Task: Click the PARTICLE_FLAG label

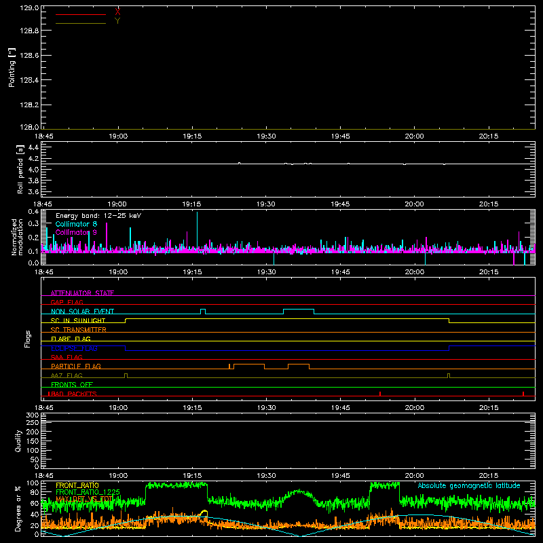Action: click(76, 366)
